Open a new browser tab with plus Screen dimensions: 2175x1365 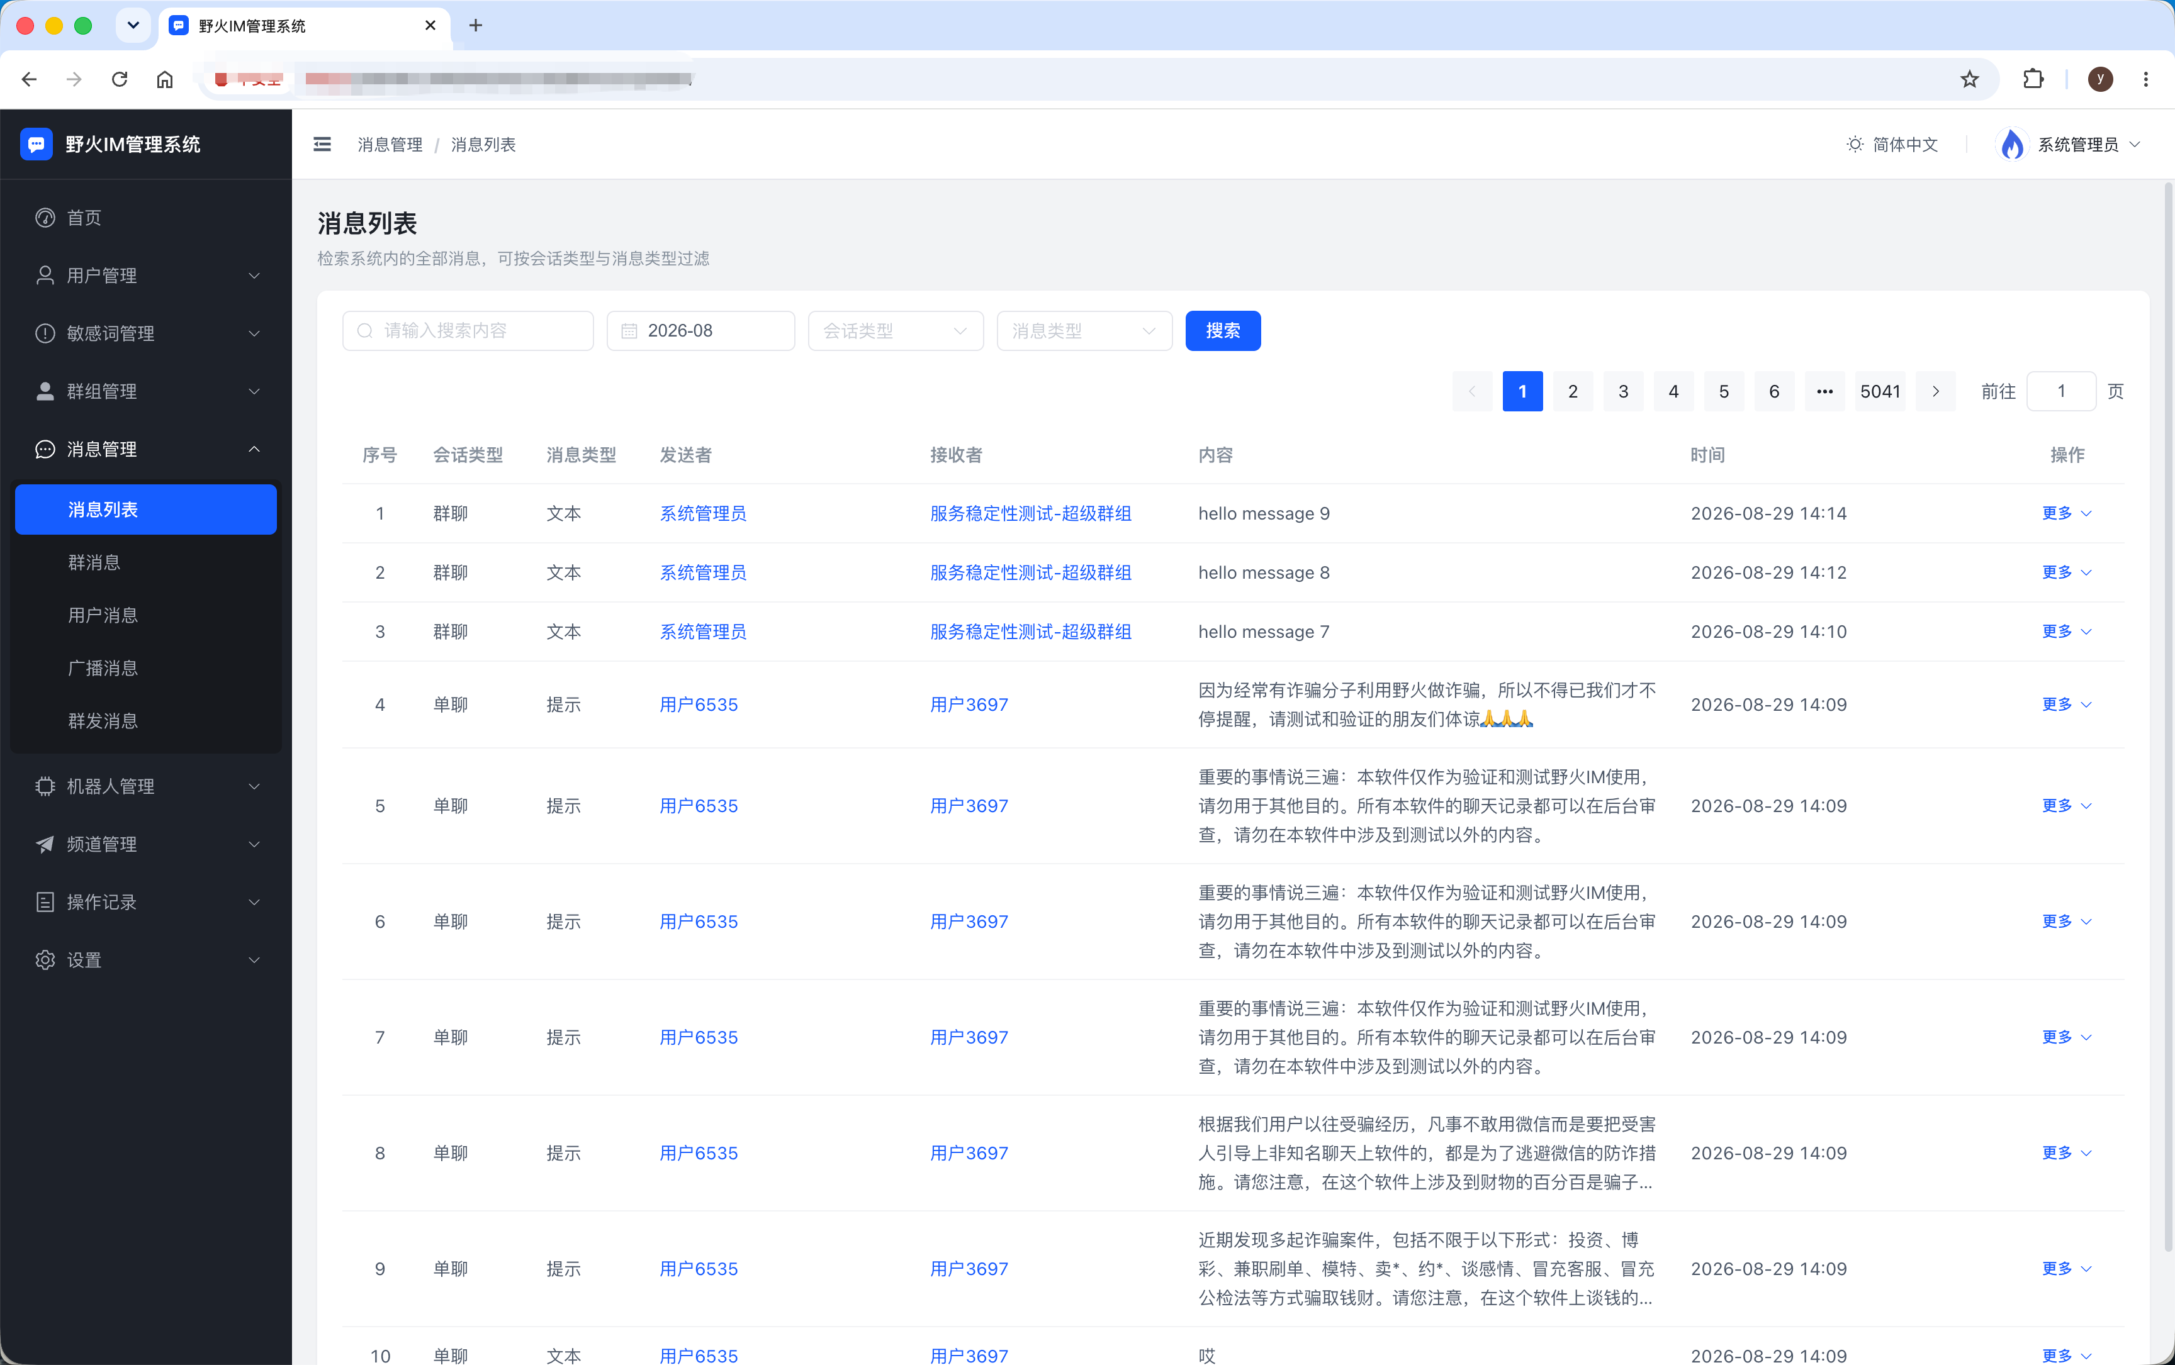click(476, 25)
